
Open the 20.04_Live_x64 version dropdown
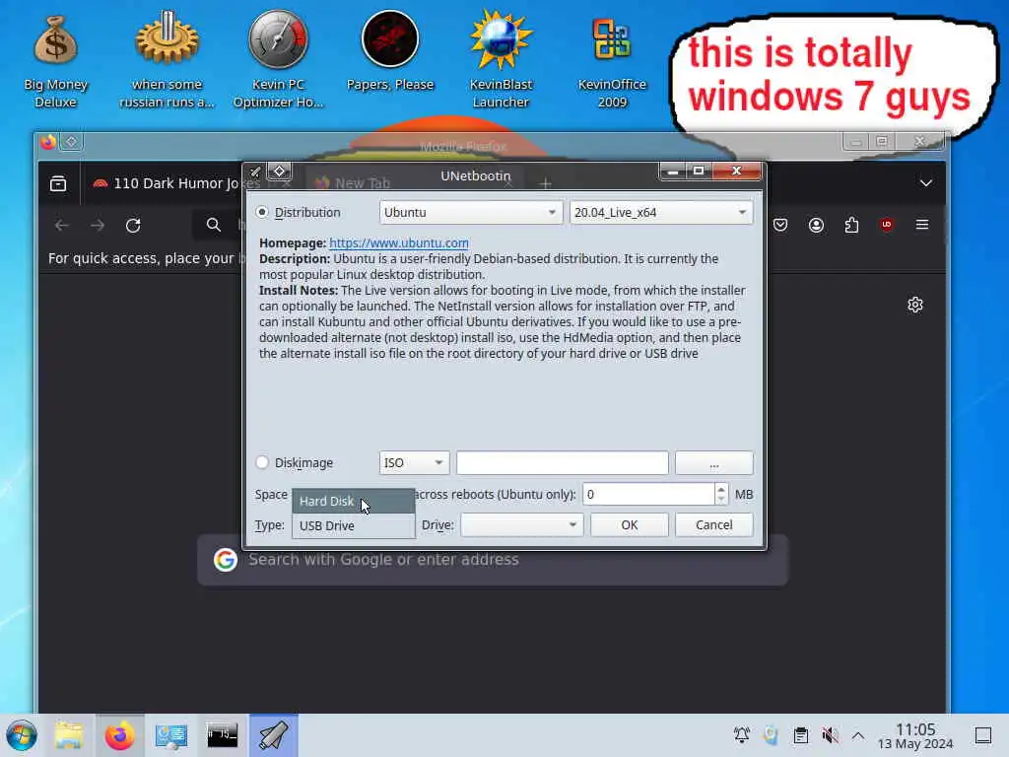click(x=661, y=213)
